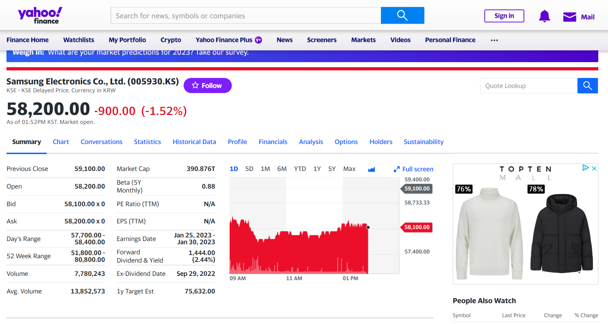Open the Holders tab

point(381,142)
